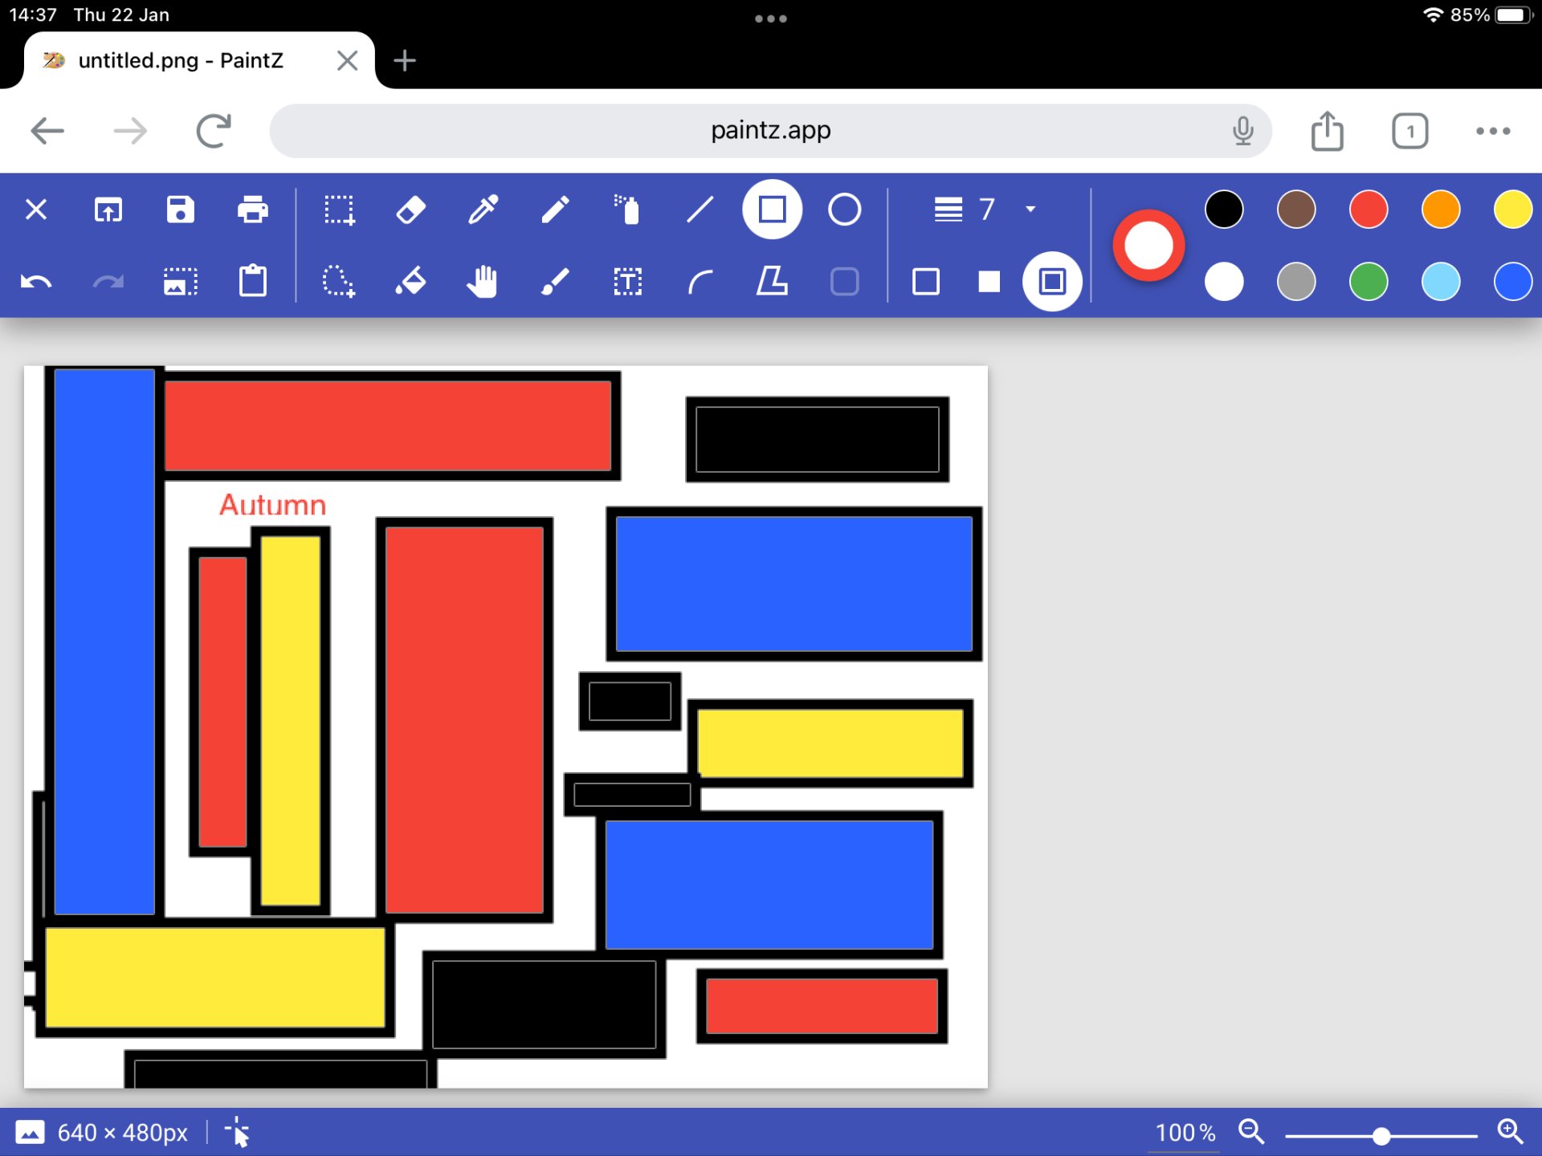Screen dimensions: 1542x1156
Task: Select outline with fill shape style
Action: (x=1051, y=282)
